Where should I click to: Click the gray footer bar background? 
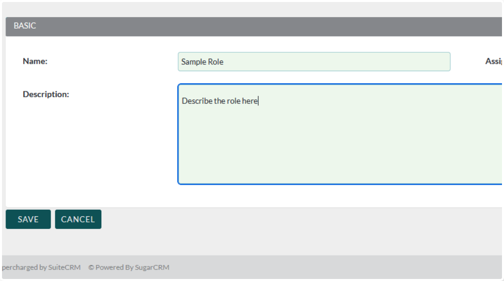pyautogui.click(x=326, y=267)
